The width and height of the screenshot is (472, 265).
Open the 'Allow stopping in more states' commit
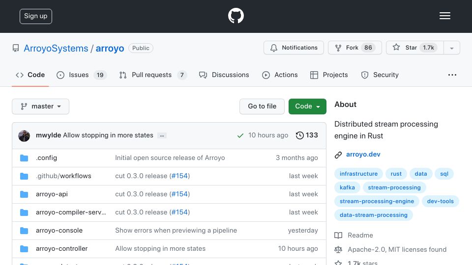click(x=108, y=135)
